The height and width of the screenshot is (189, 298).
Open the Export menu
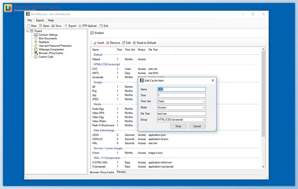click(40, 20)
